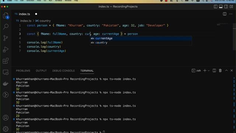Image resolution: width=236 pixels, height=133 pixels.
Task: Click the "Developer" string in line 1
Action: (x=156, y=25)
